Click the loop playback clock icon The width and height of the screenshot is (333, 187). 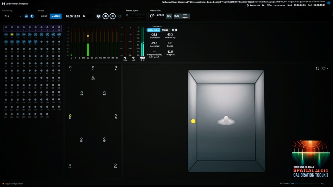point(98,16)
